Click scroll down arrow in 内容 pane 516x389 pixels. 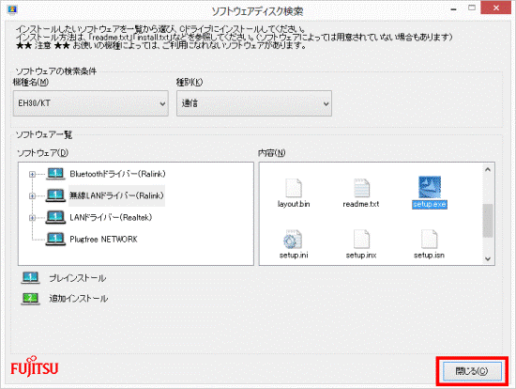click(488, 258)
